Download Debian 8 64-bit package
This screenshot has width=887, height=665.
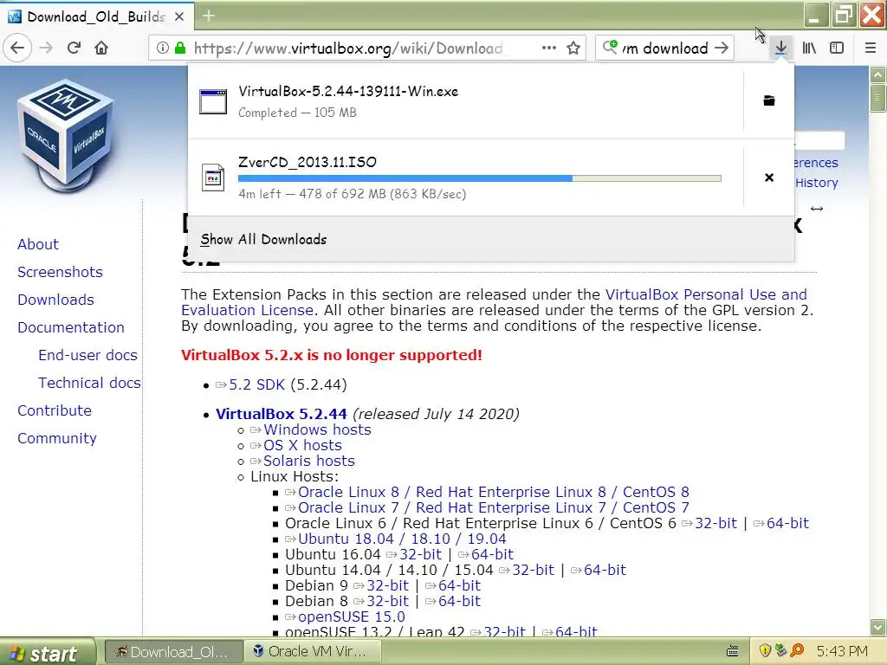tap(459, 601)
